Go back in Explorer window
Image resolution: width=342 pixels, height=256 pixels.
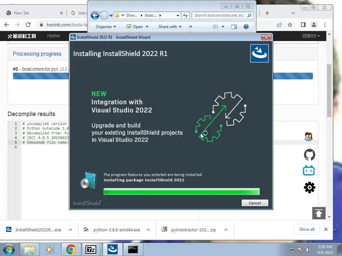[x=95, y=15]
